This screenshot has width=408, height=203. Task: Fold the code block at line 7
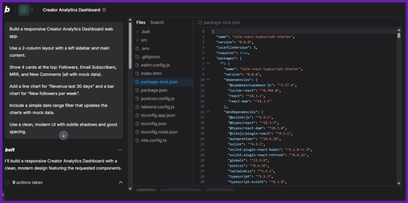[x=208, y=63]
